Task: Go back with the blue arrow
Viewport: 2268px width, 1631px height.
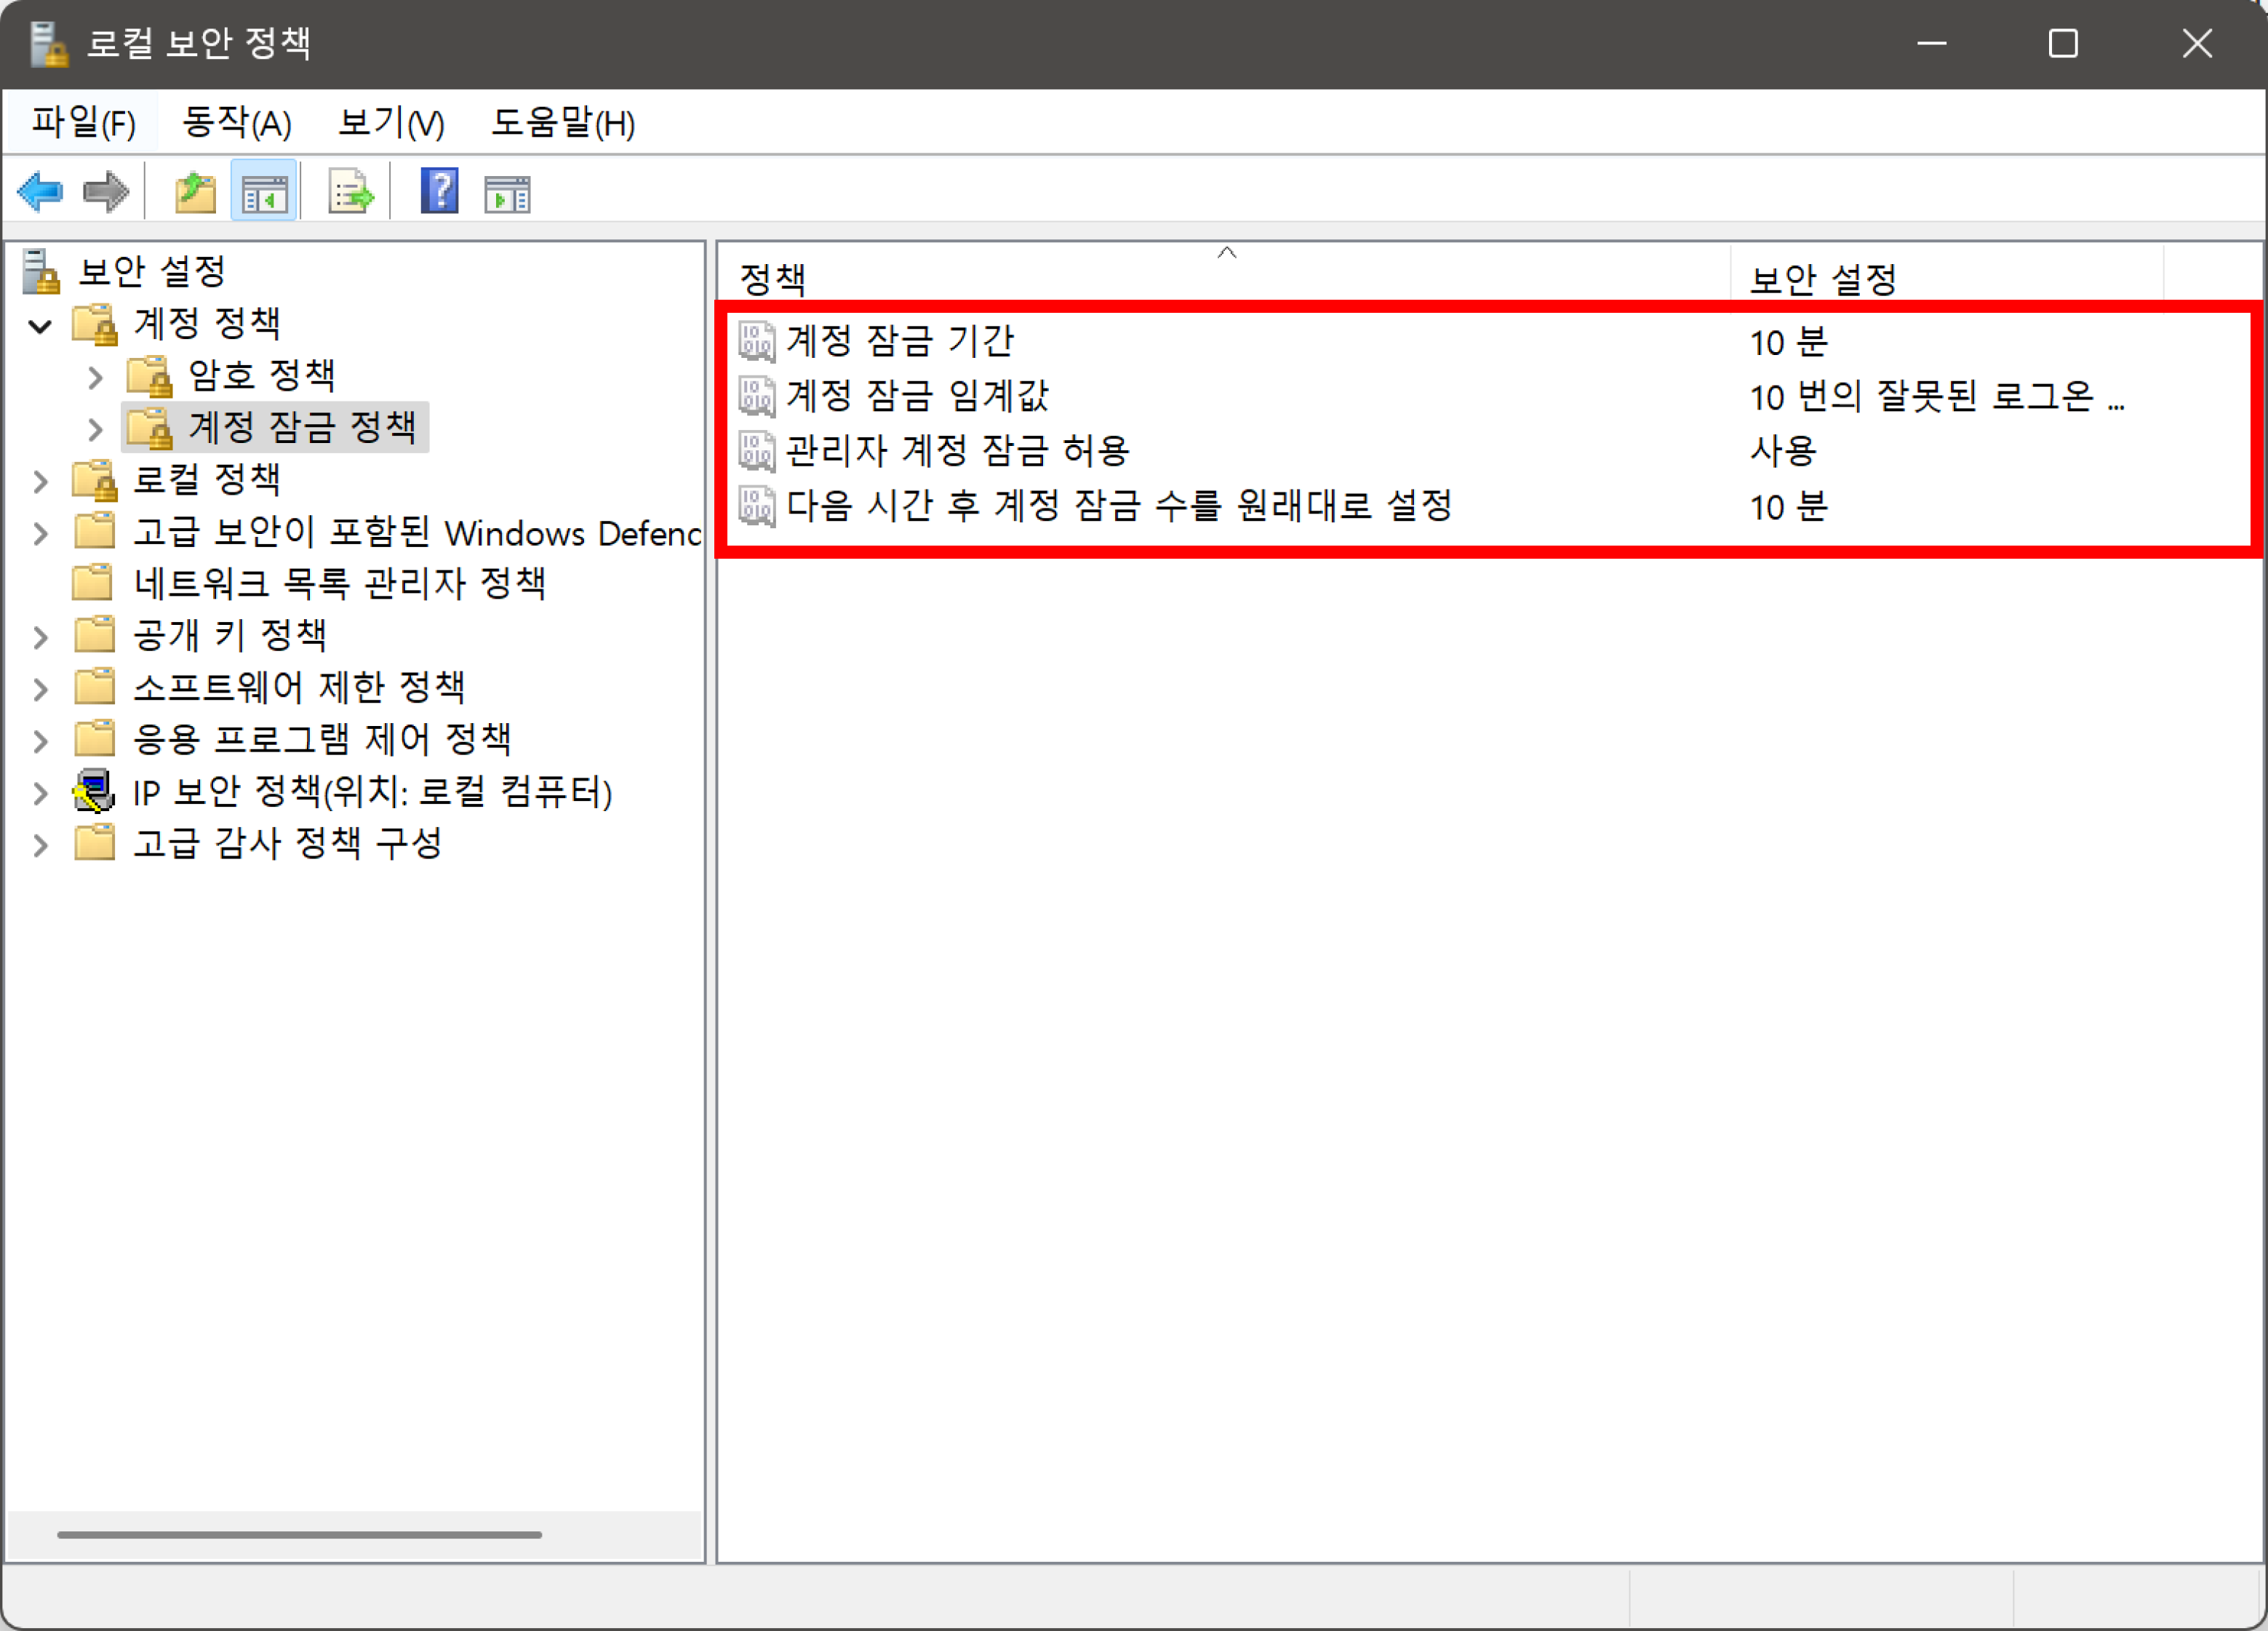Action: (x=40, y=191)
